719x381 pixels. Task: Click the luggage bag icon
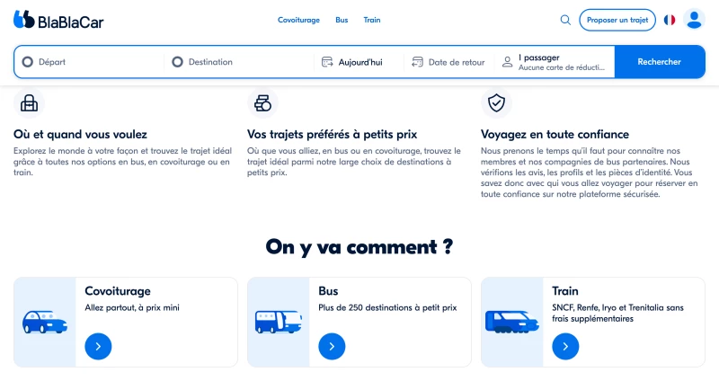29,103
